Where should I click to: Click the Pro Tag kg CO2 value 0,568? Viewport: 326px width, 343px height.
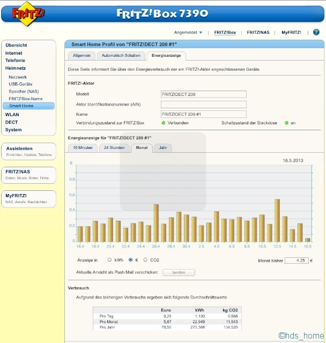[233, 316]
